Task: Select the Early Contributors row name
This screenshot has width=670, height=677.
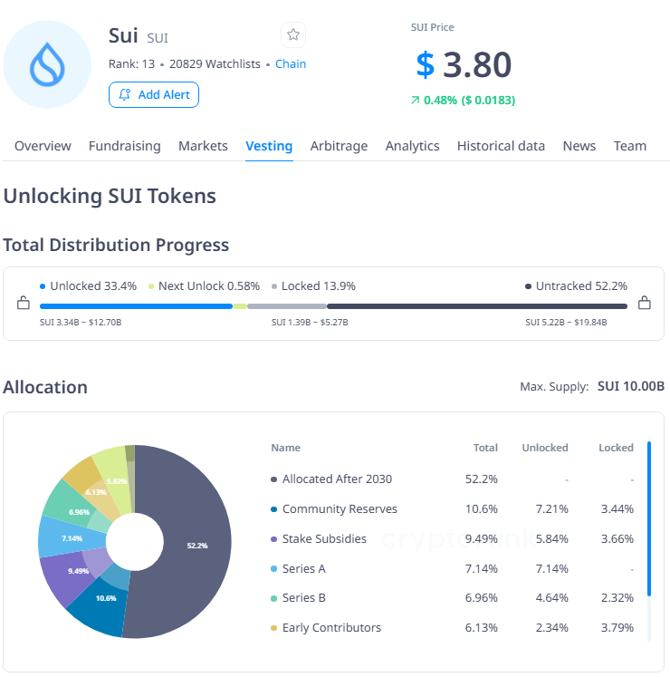Action: 331,628
